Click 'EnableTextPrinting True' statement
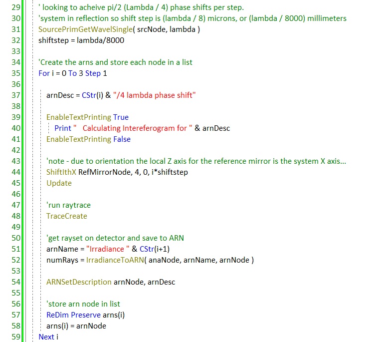The image size is (379, 342). (x=87, y=117)
